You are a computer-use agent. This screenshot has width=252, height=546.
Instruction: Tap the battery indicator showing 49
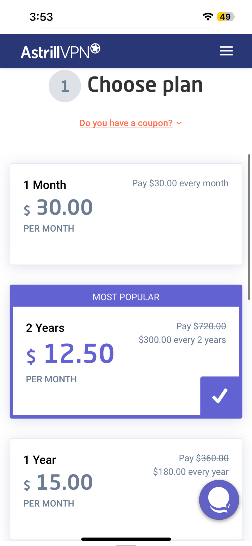pyautogui.click(x=225, y=17)
